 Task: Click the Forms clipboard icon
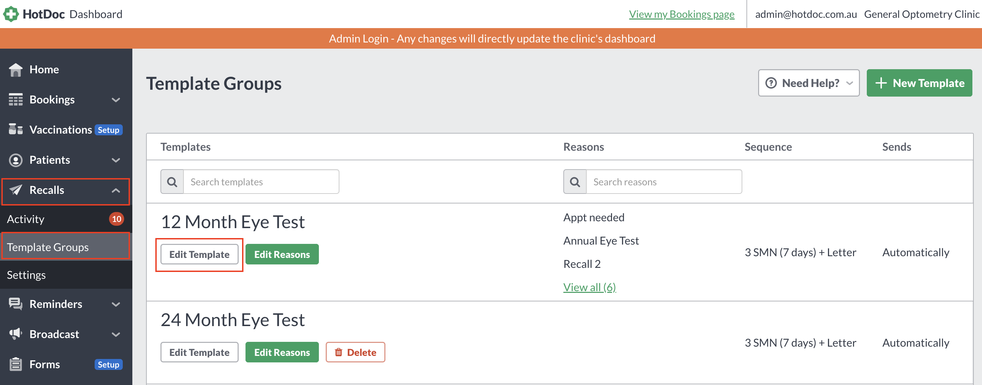(x=16, y=364)
